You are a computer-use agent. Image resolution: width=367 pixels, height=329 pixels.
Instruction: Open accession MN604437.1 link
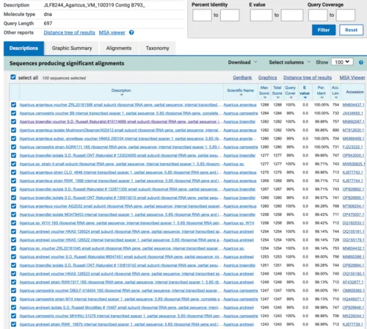pyautogui.click(x=353, y=105)
